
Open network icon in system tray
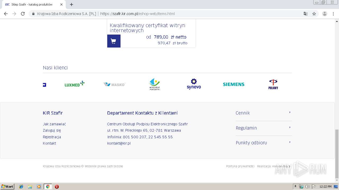301,187
